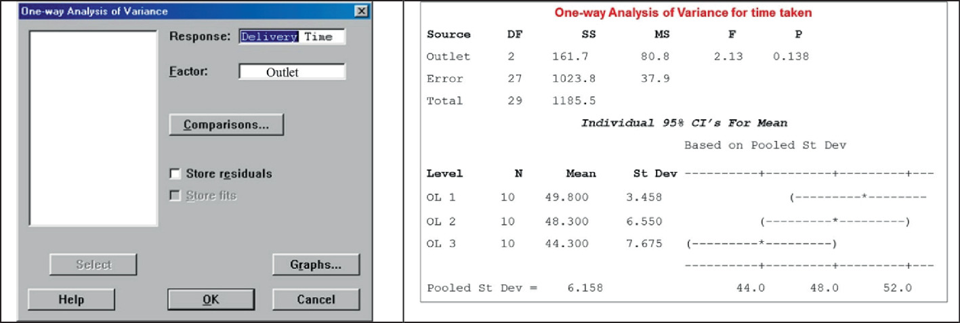Image resolution: width=960 pixels, height=323 pixels.
Task: Select the 'Total' source row label
Action: pos(444,101)
